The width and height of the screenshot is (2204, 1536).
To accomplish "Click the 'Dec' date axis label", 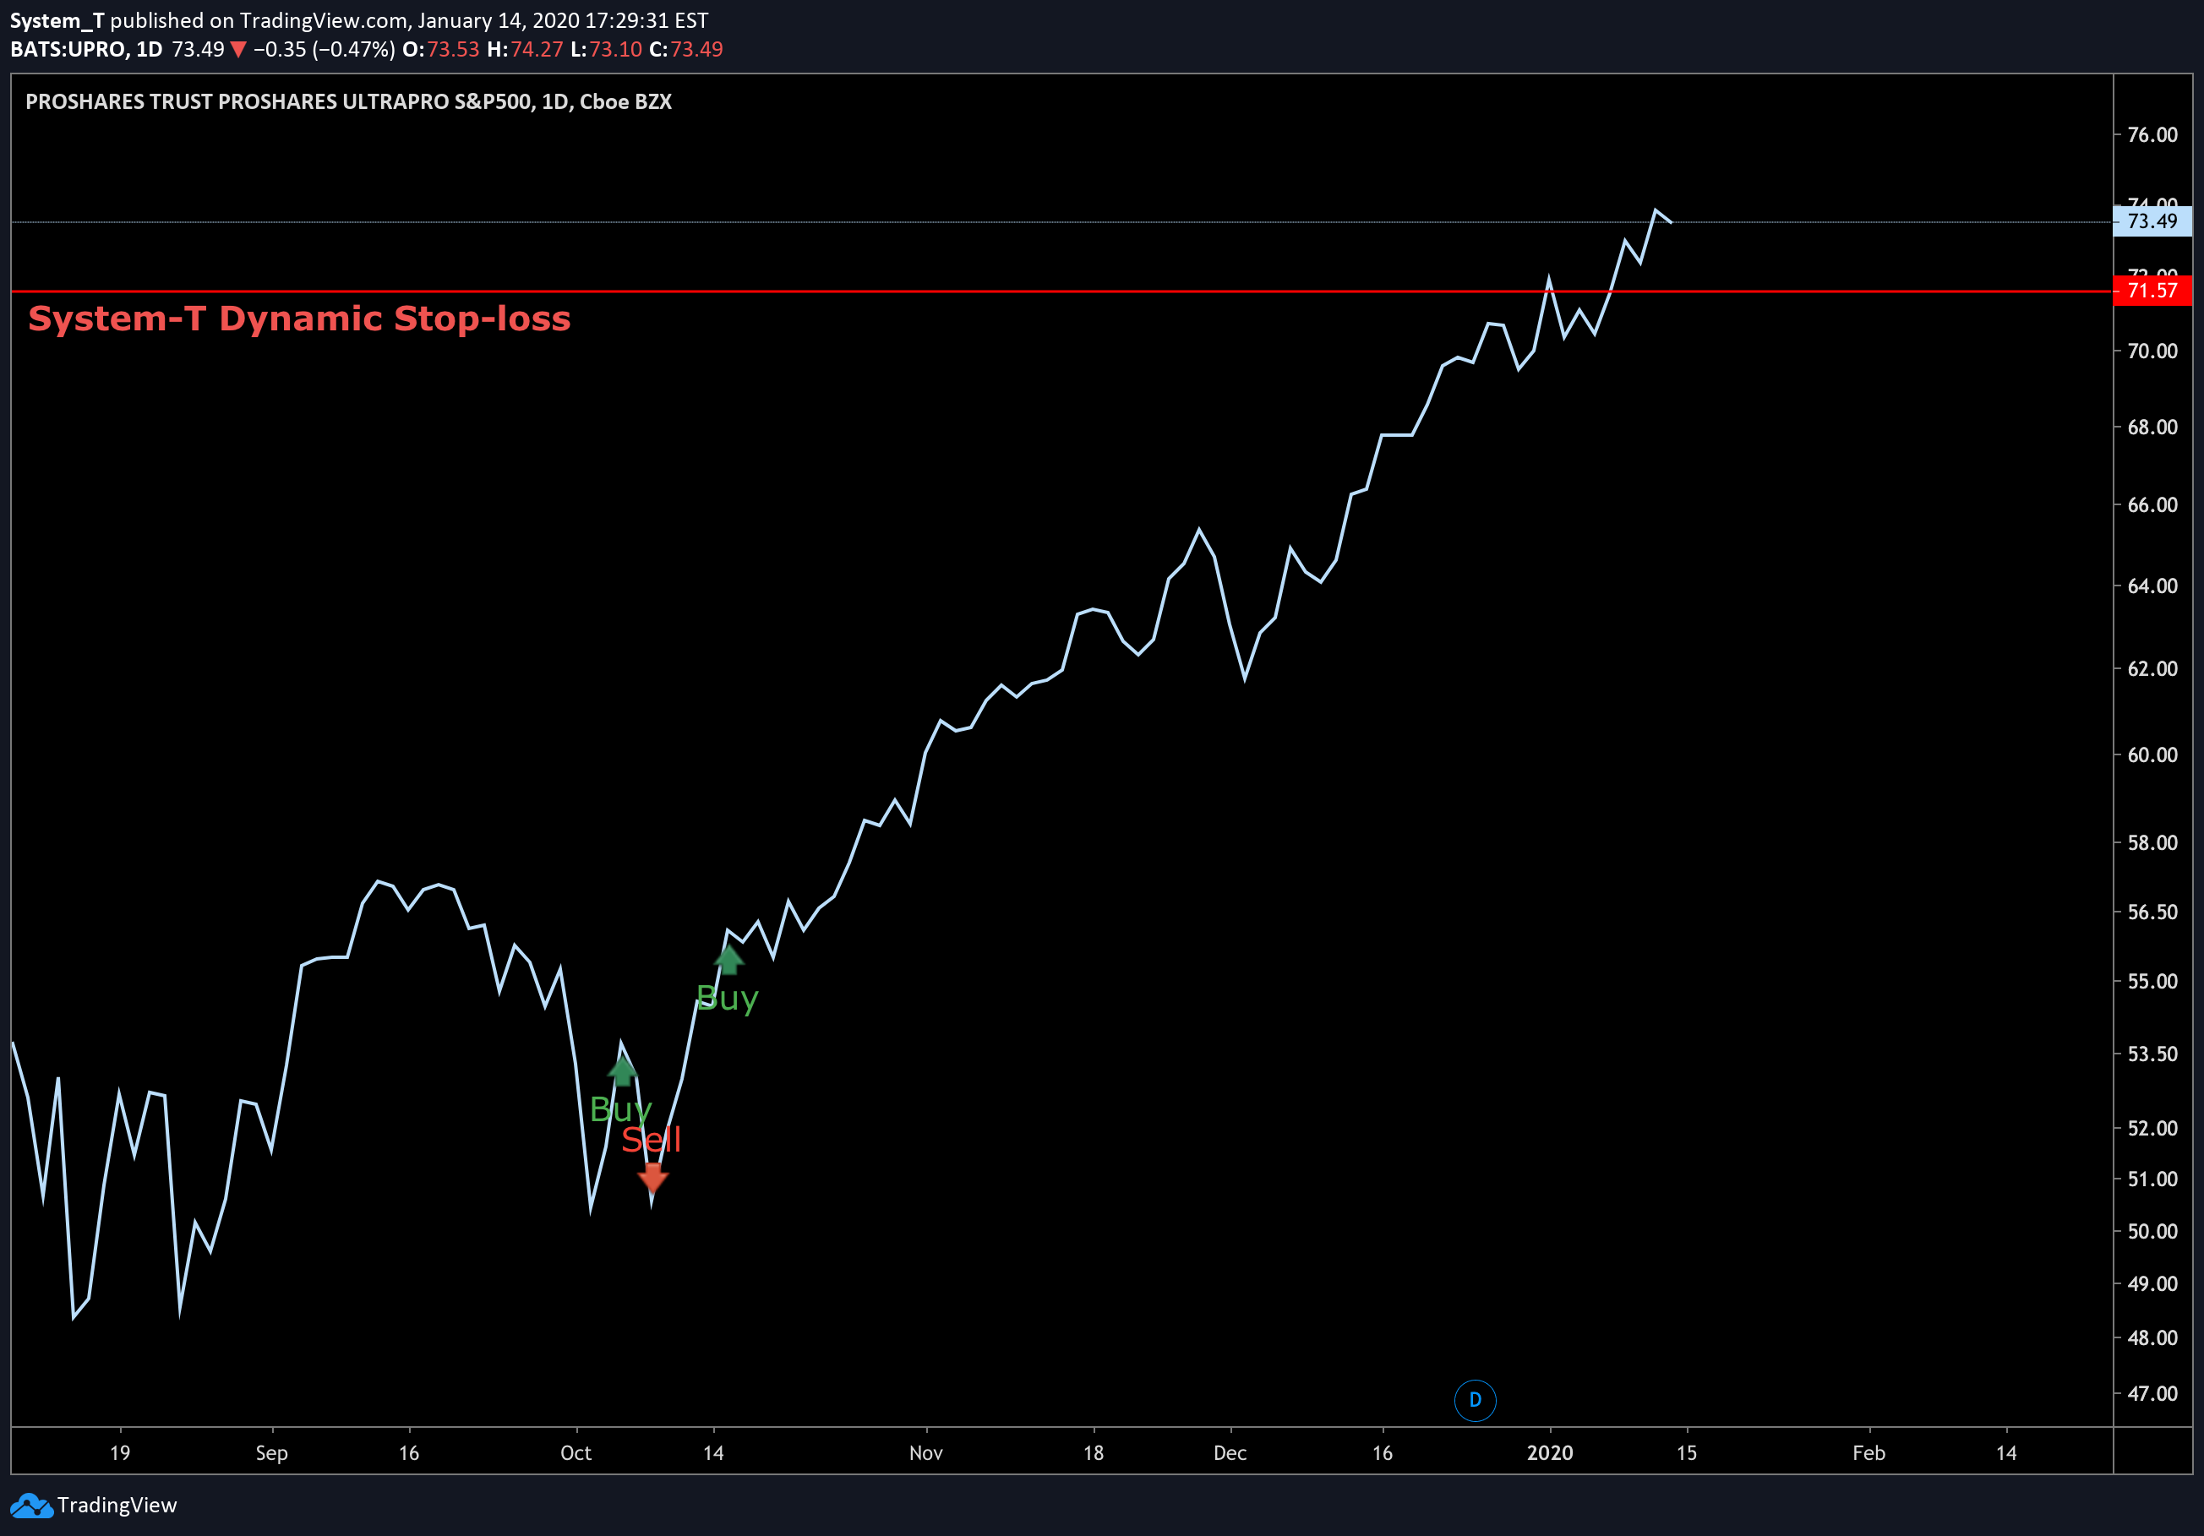I will [x=1230, y=1452].
